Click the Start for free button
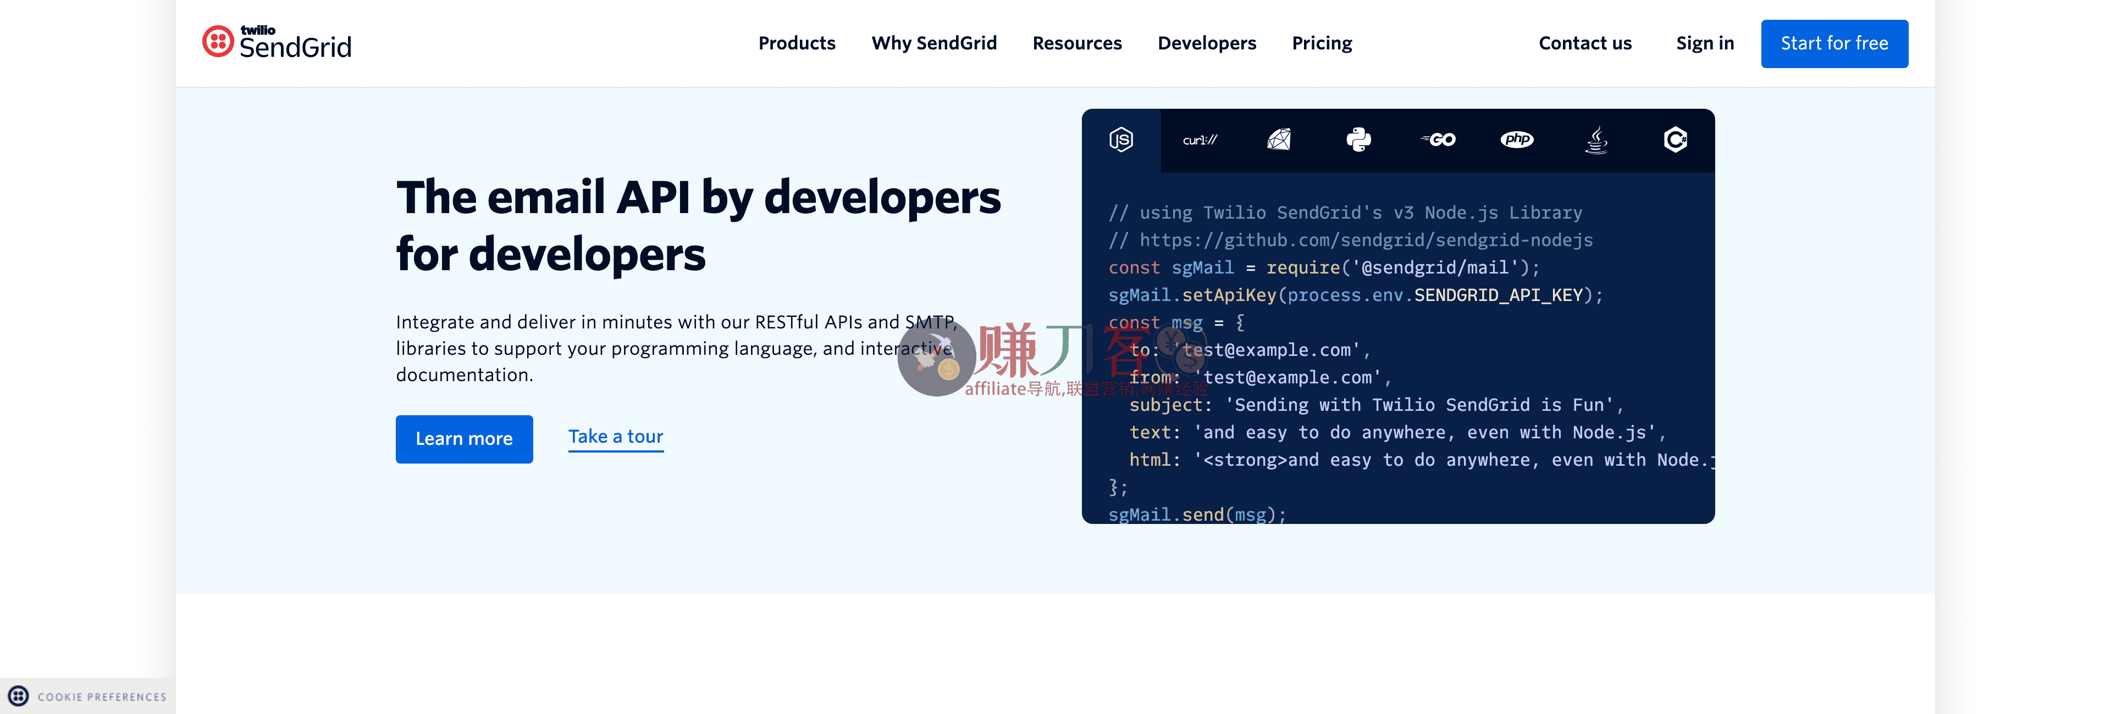 point(1834,43)
